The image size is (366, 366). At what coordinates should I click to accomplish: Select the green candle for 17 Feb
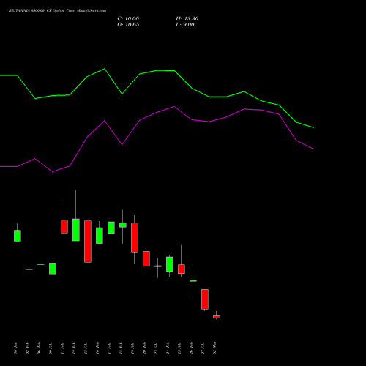111,228
